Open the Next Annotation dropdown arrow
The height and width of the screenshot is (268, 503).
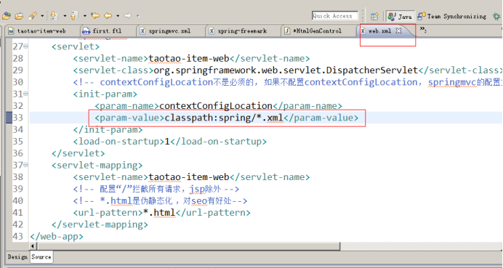point(65,16)
